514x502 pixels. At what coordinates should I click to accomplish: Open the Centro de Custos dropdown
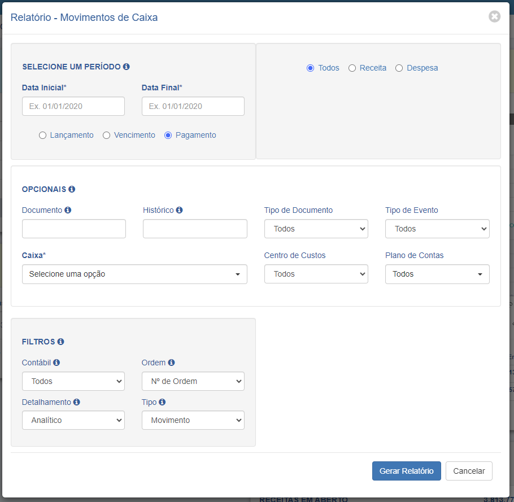point(316,274)
